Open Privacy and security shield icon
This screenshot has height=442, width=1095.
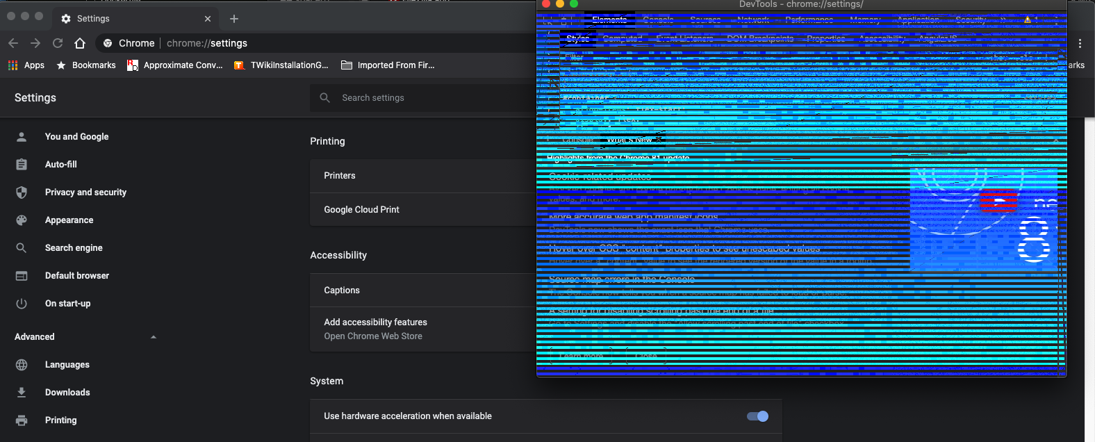tap(22, 193)
